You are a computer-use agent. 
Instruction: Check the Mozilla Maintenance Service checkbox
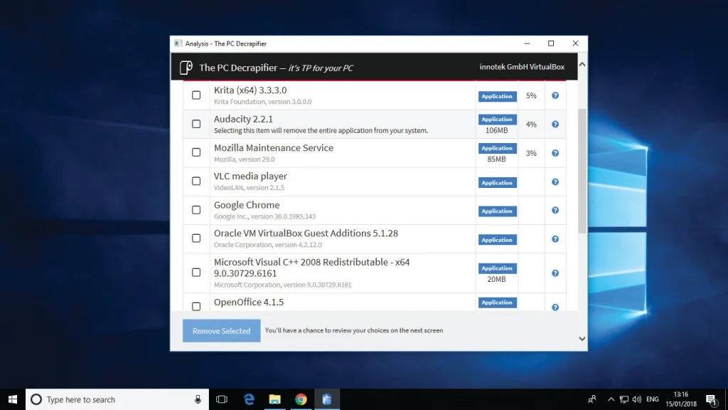coord(196,152)
